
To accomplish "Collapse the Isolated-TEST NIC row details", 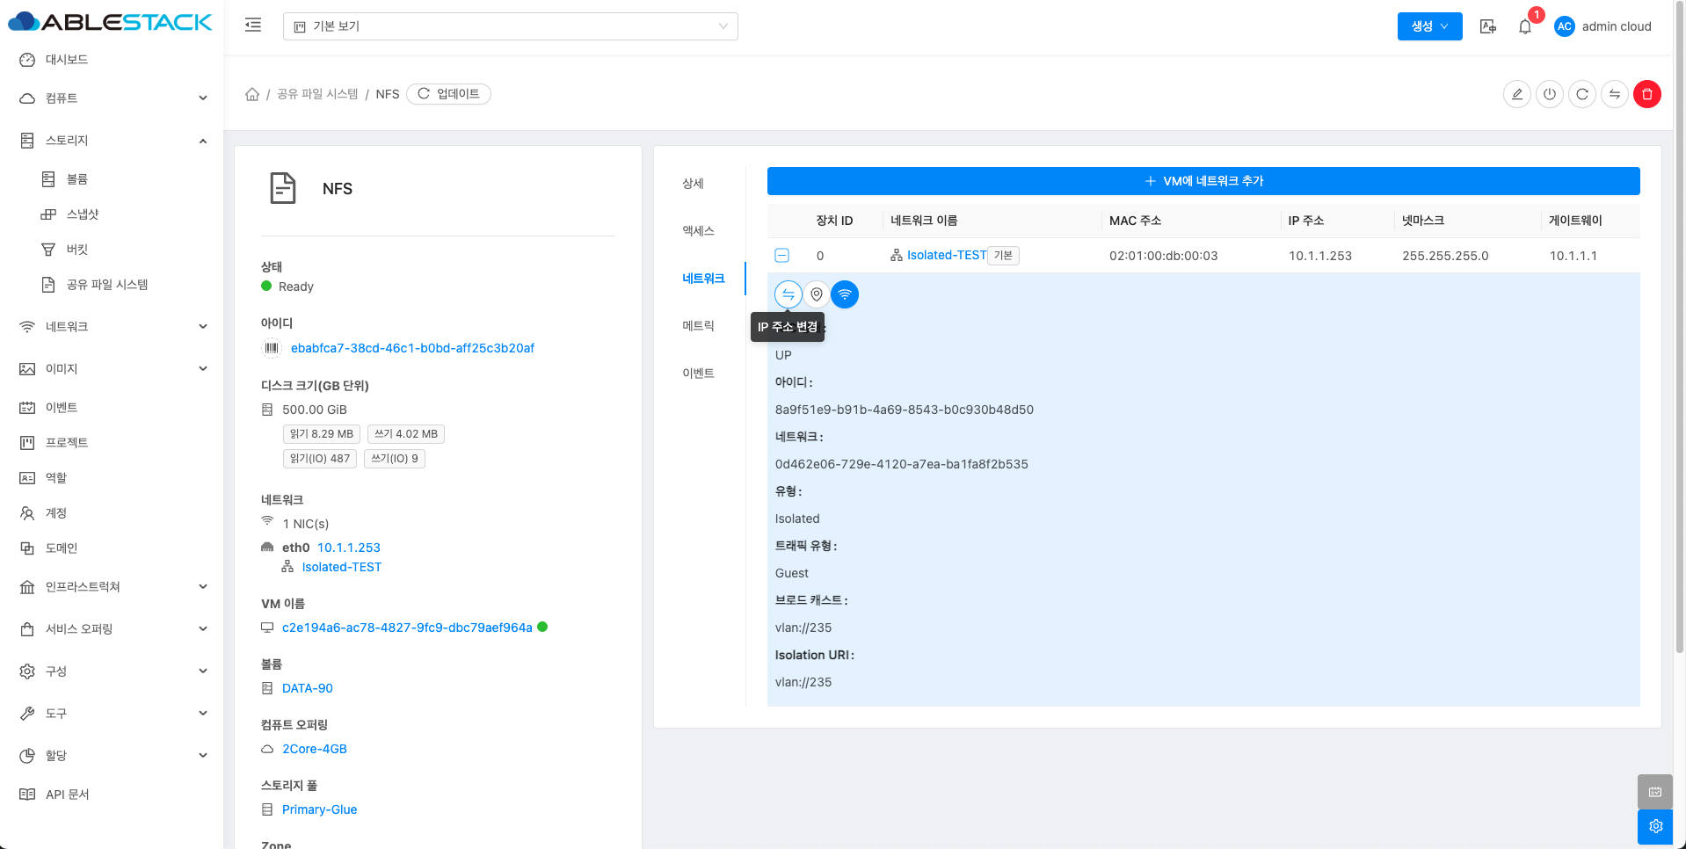I will point(781,256).
